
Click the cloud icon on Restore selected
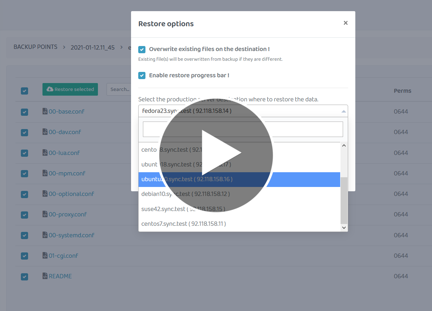click(x=50, y=89)
